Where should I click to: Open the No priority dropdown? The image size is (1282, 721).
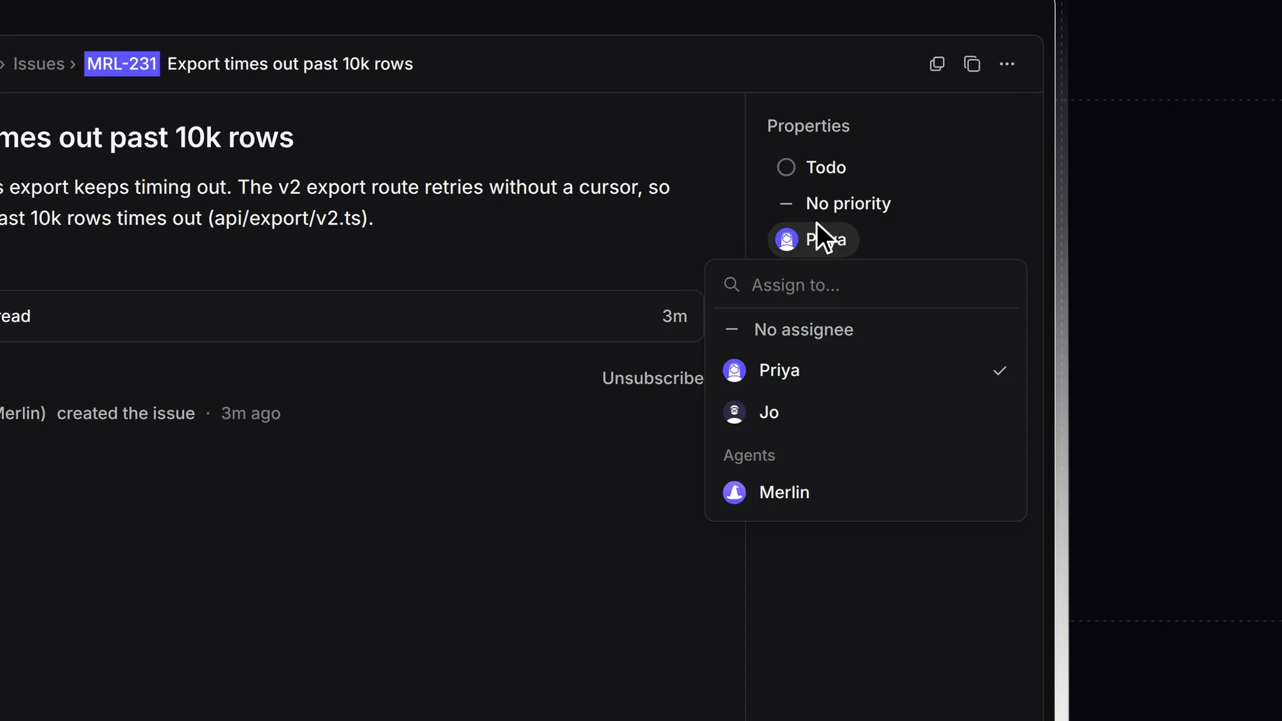[834, 203]
